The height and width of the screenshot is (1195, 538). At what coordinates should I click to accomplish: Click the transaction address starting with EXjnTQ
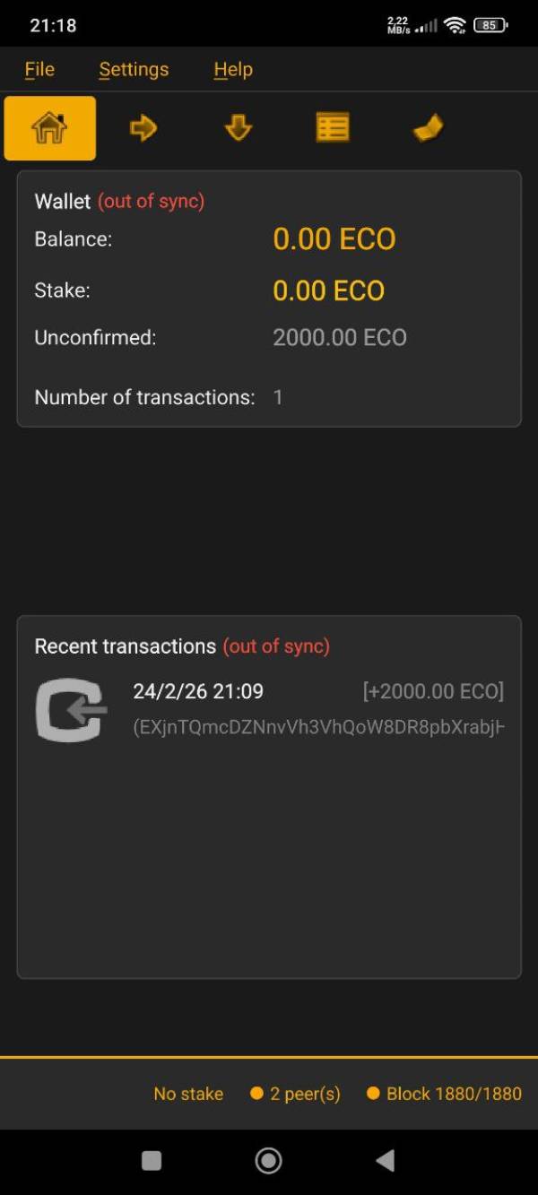pyautogui.click(x=318, y=727)
